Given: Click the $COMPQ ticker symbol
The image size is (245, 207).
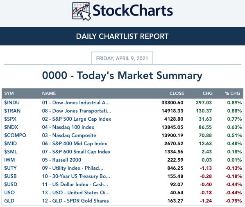Looking at the screenshot, I should (15, 135).
